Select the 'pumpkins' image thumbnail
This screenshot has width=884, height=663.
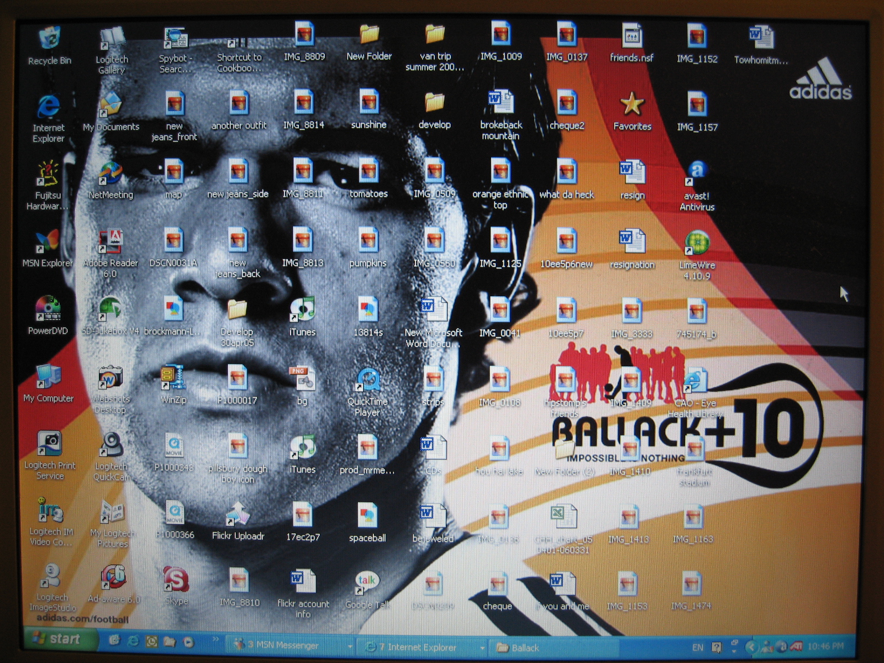coord(368,240)
